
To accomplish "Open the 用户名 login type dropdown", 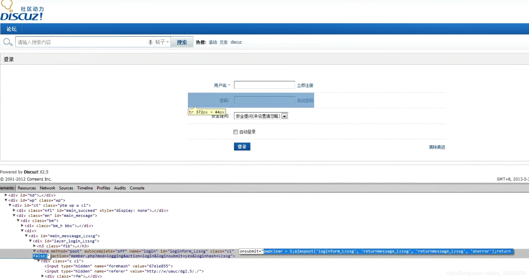I will 222,85.
